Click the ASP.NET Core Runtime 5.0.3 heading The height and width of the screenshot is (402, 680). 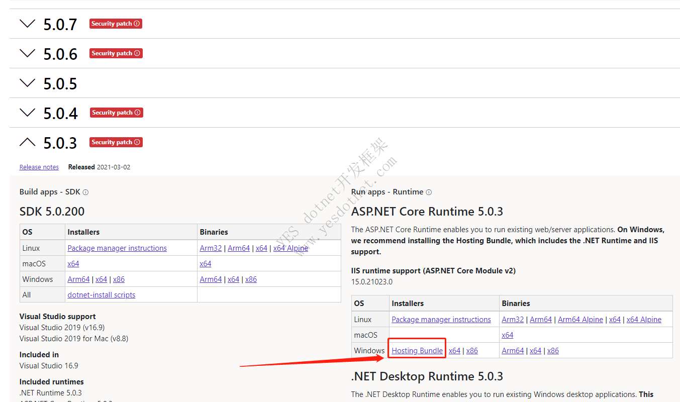click(427, 212)
